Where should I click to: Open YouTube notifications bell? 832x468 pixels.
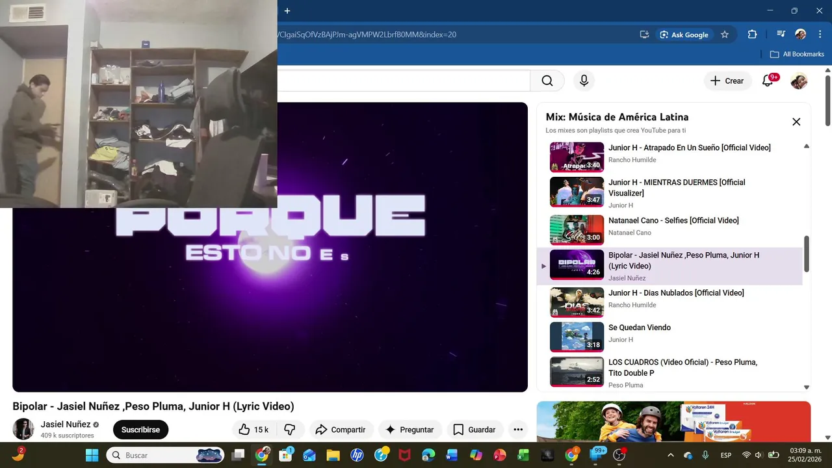tap(768, 81)
